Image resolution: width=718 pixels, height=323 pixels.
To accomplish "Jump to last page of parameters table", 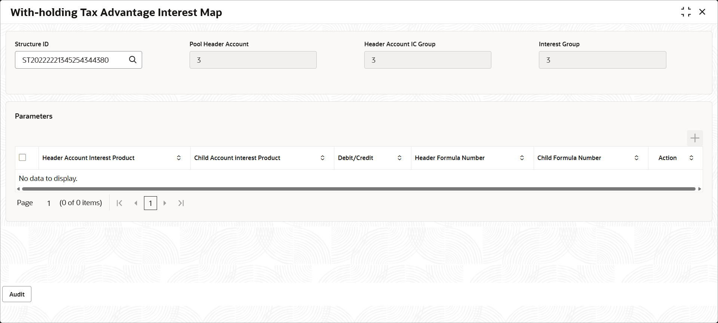I will [181, 203].
